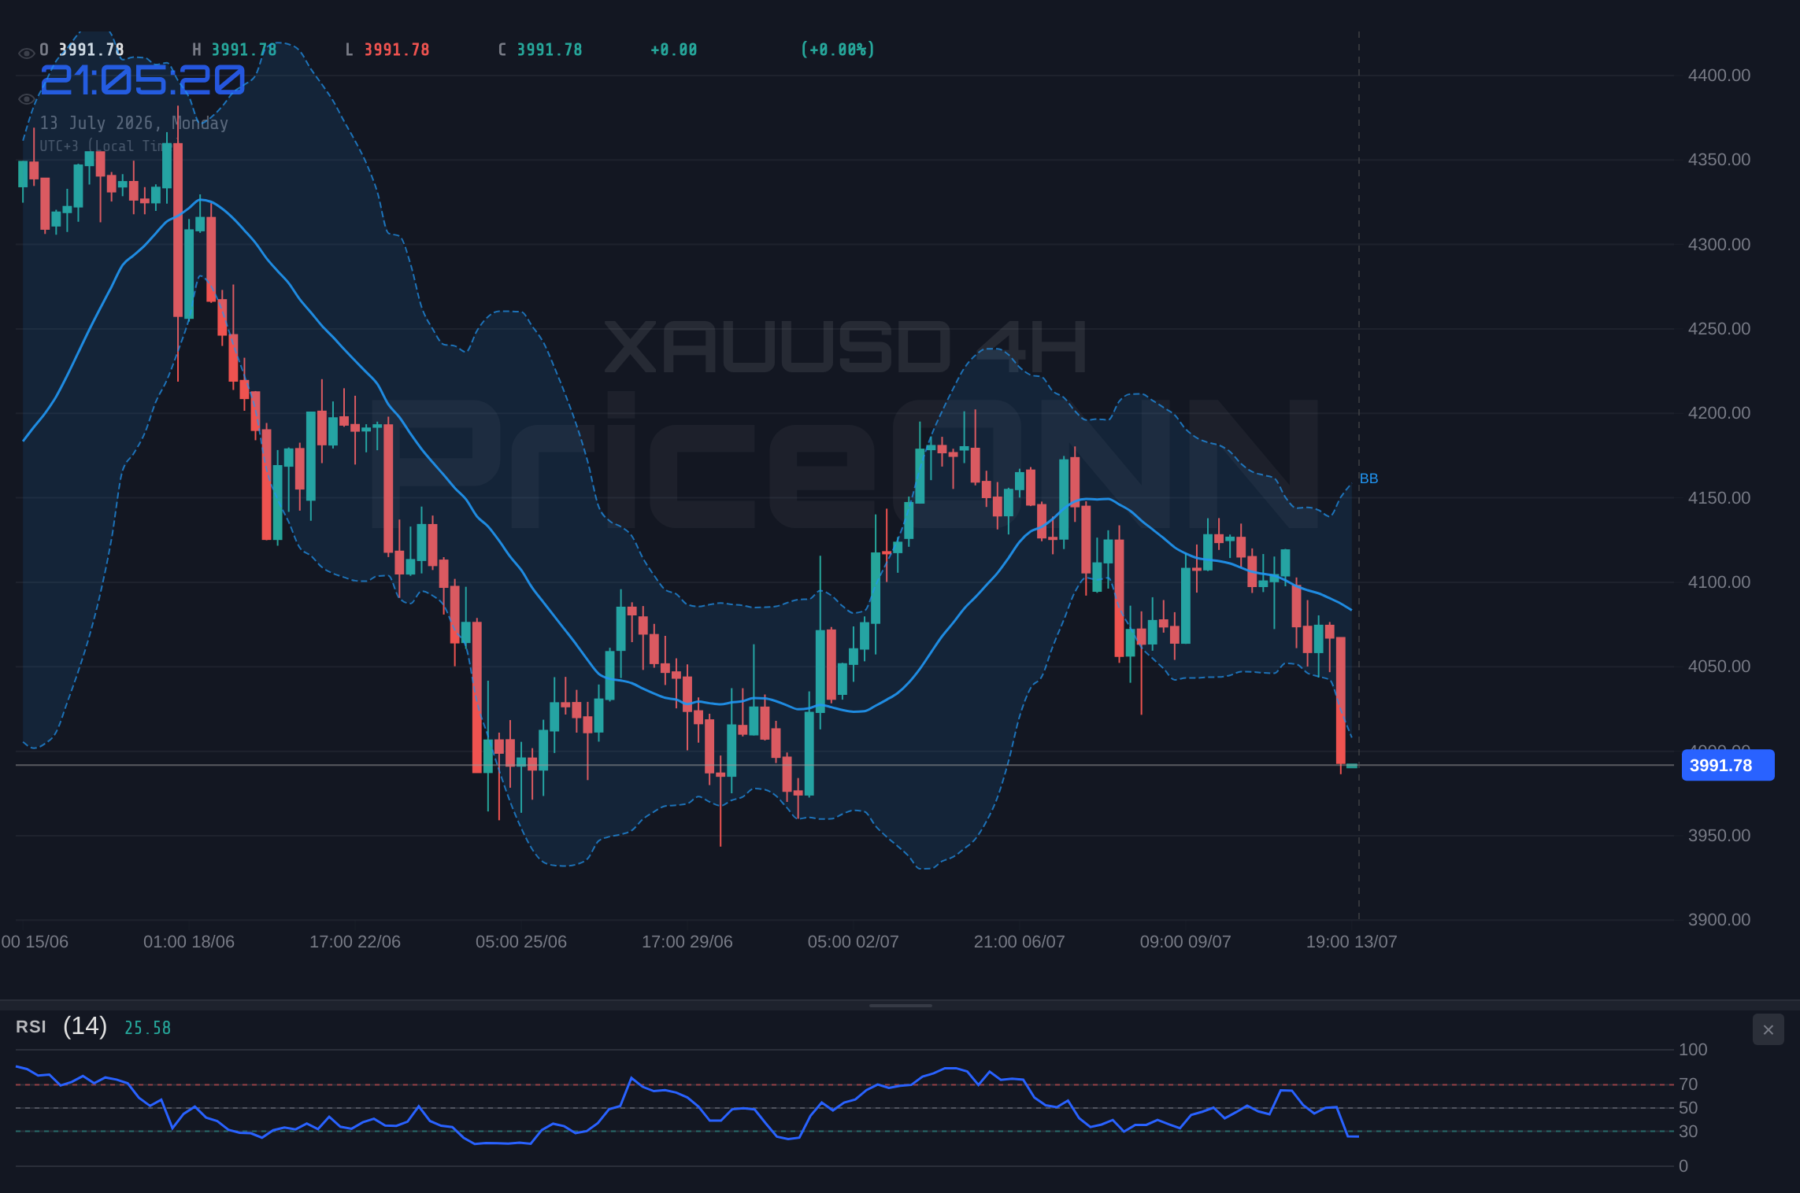Click the 21:00 06/07 time axis label
This screenshot has height=1193, width=1800.
pyautogui.click(x=1020, y=942)
